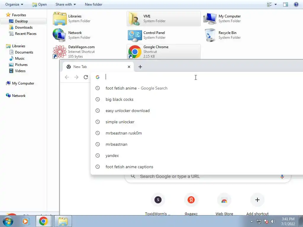The width and height of the screenshot is (303, 227).
Task: Open a new Chrome tab with plus button
Action: [140, 67]
